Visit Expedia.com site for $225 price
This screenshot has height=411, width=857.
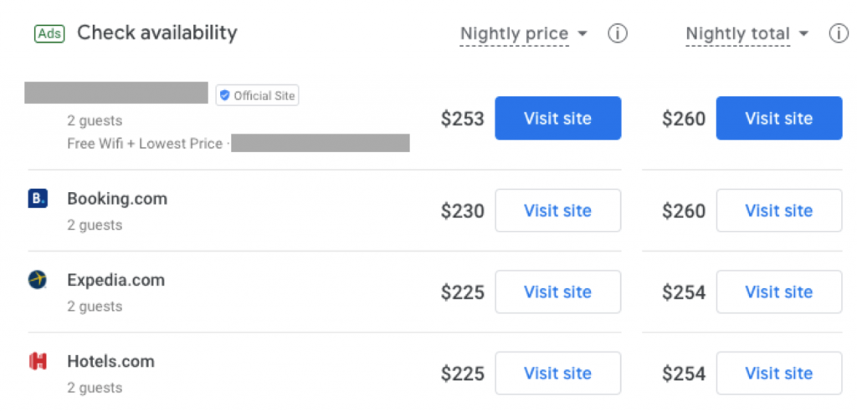[558, 292]
